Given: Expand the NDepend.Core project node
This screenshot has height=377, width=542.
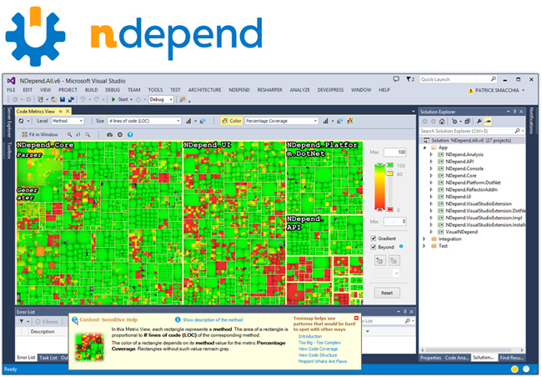Looking at the screenshot, I should [431, 176].
